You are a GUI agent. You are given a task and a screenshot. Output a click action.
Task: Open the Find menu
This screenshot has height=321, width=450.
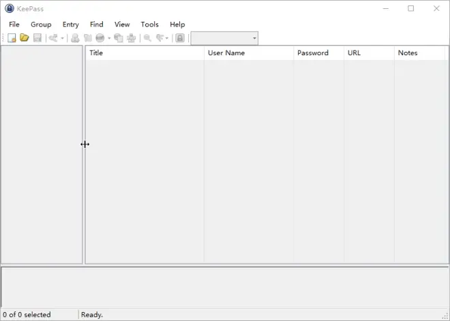point(96,25)
